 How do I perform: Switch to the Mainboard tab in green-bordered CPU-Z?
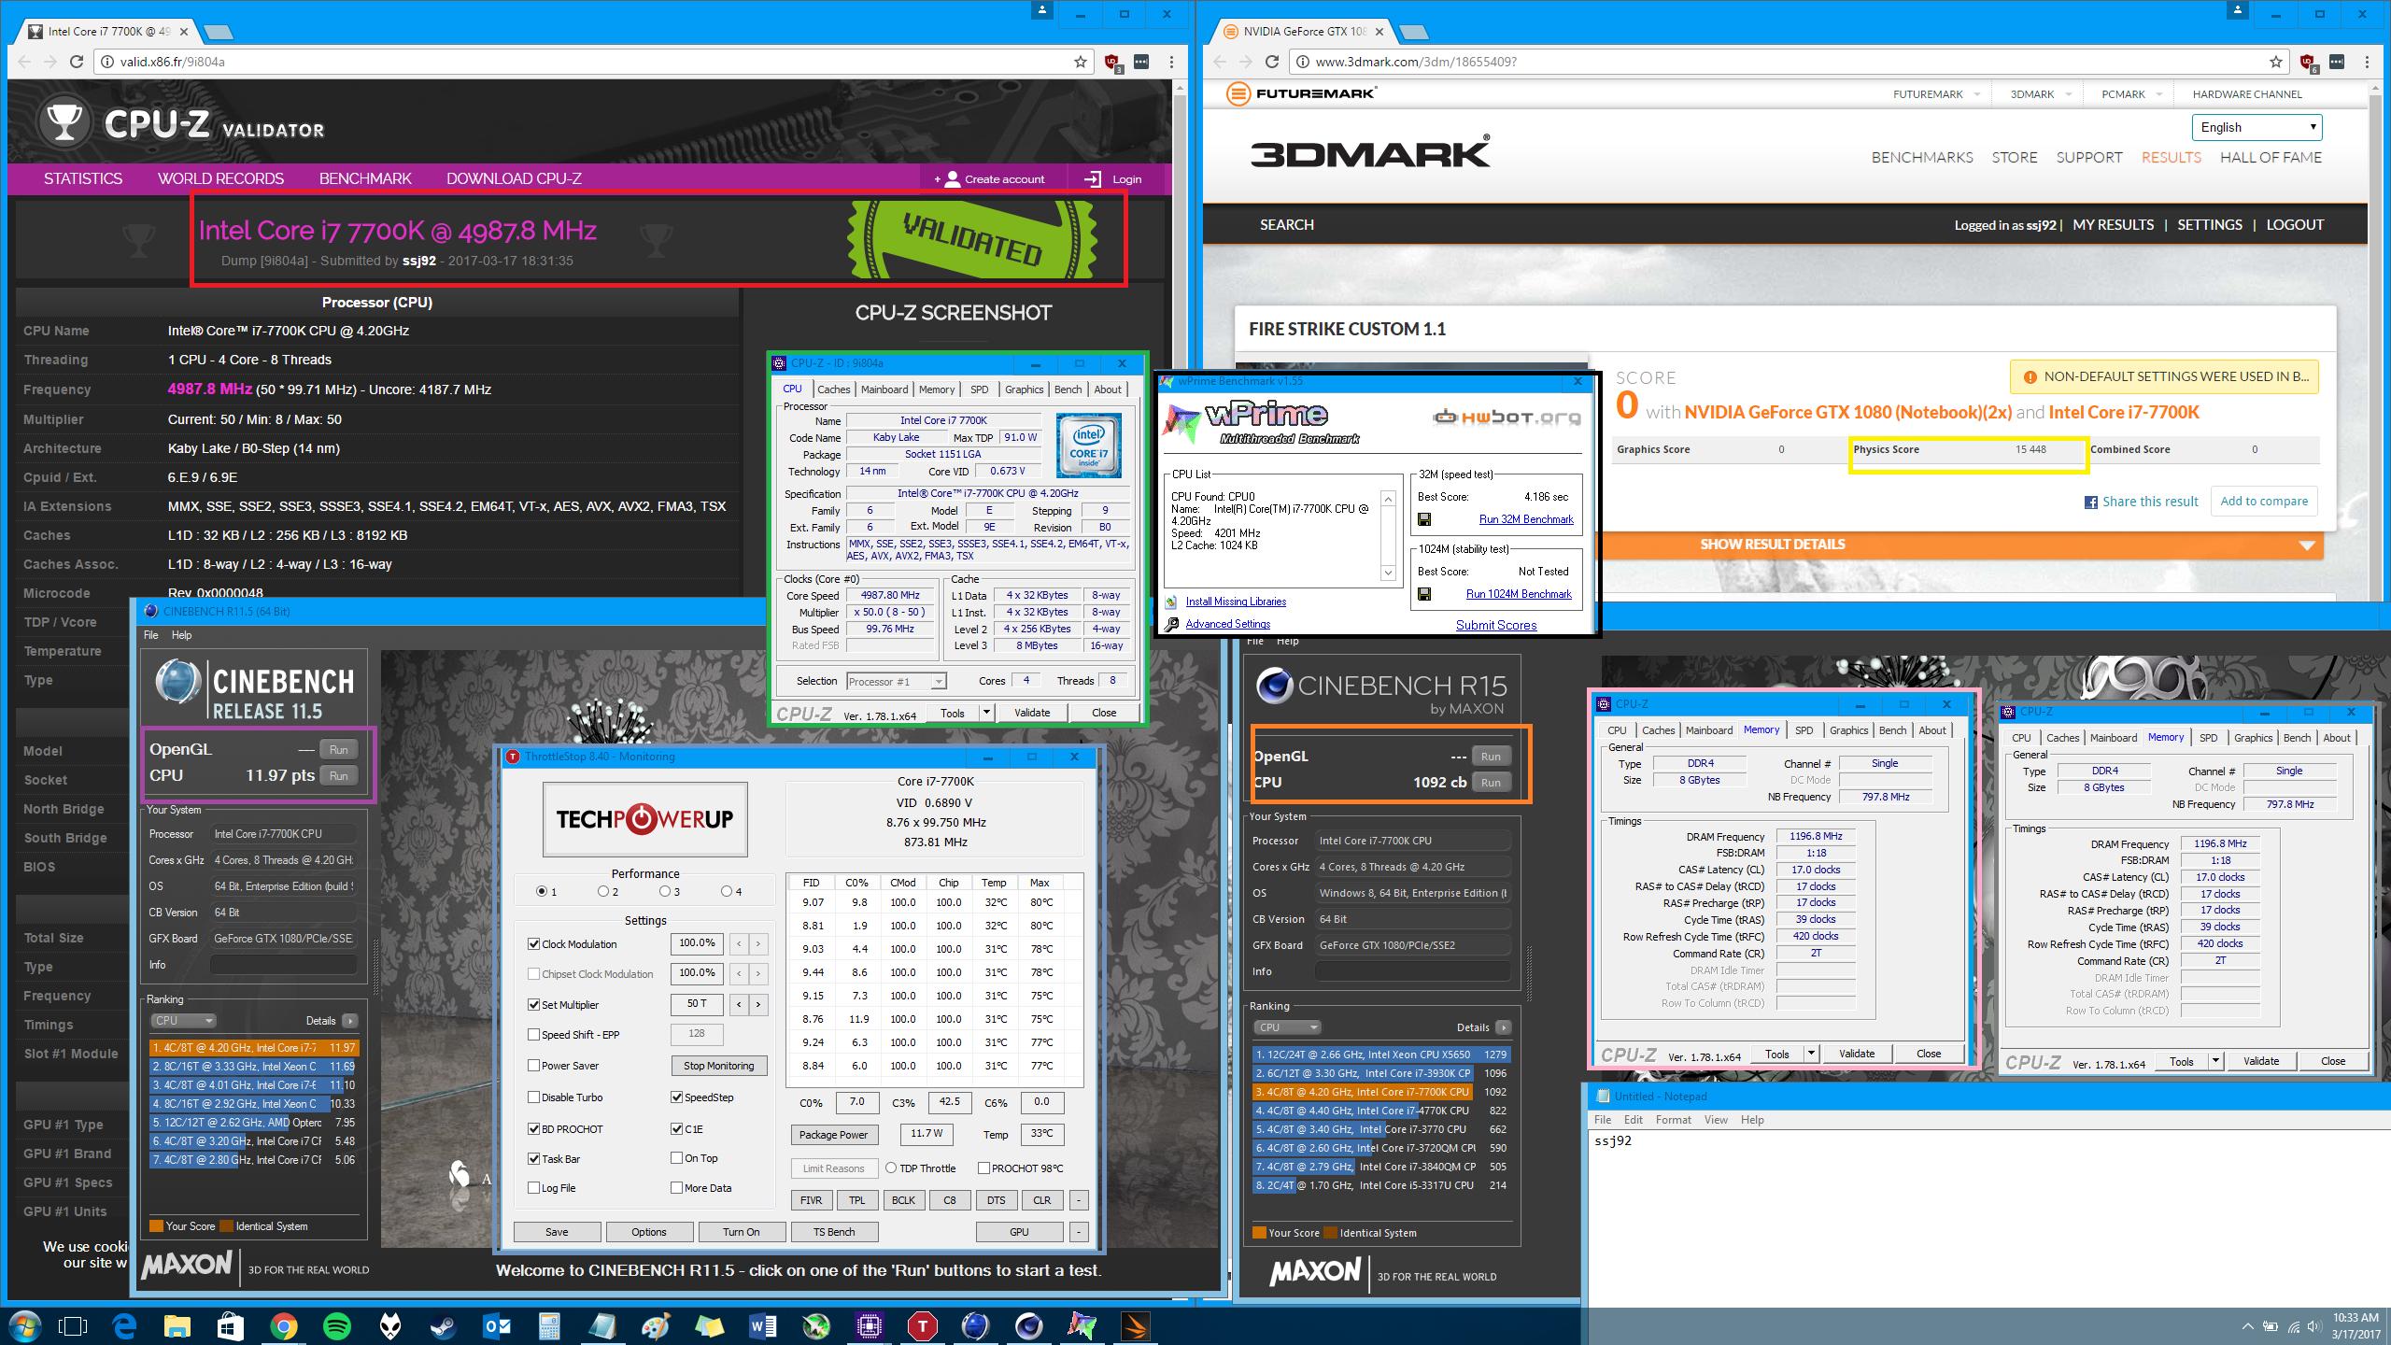point(884,389)
